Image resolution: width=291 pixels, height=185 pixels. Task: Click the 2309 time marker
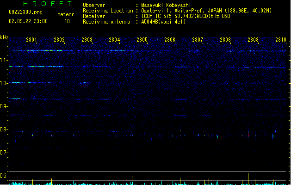click(x=253, y=40)
